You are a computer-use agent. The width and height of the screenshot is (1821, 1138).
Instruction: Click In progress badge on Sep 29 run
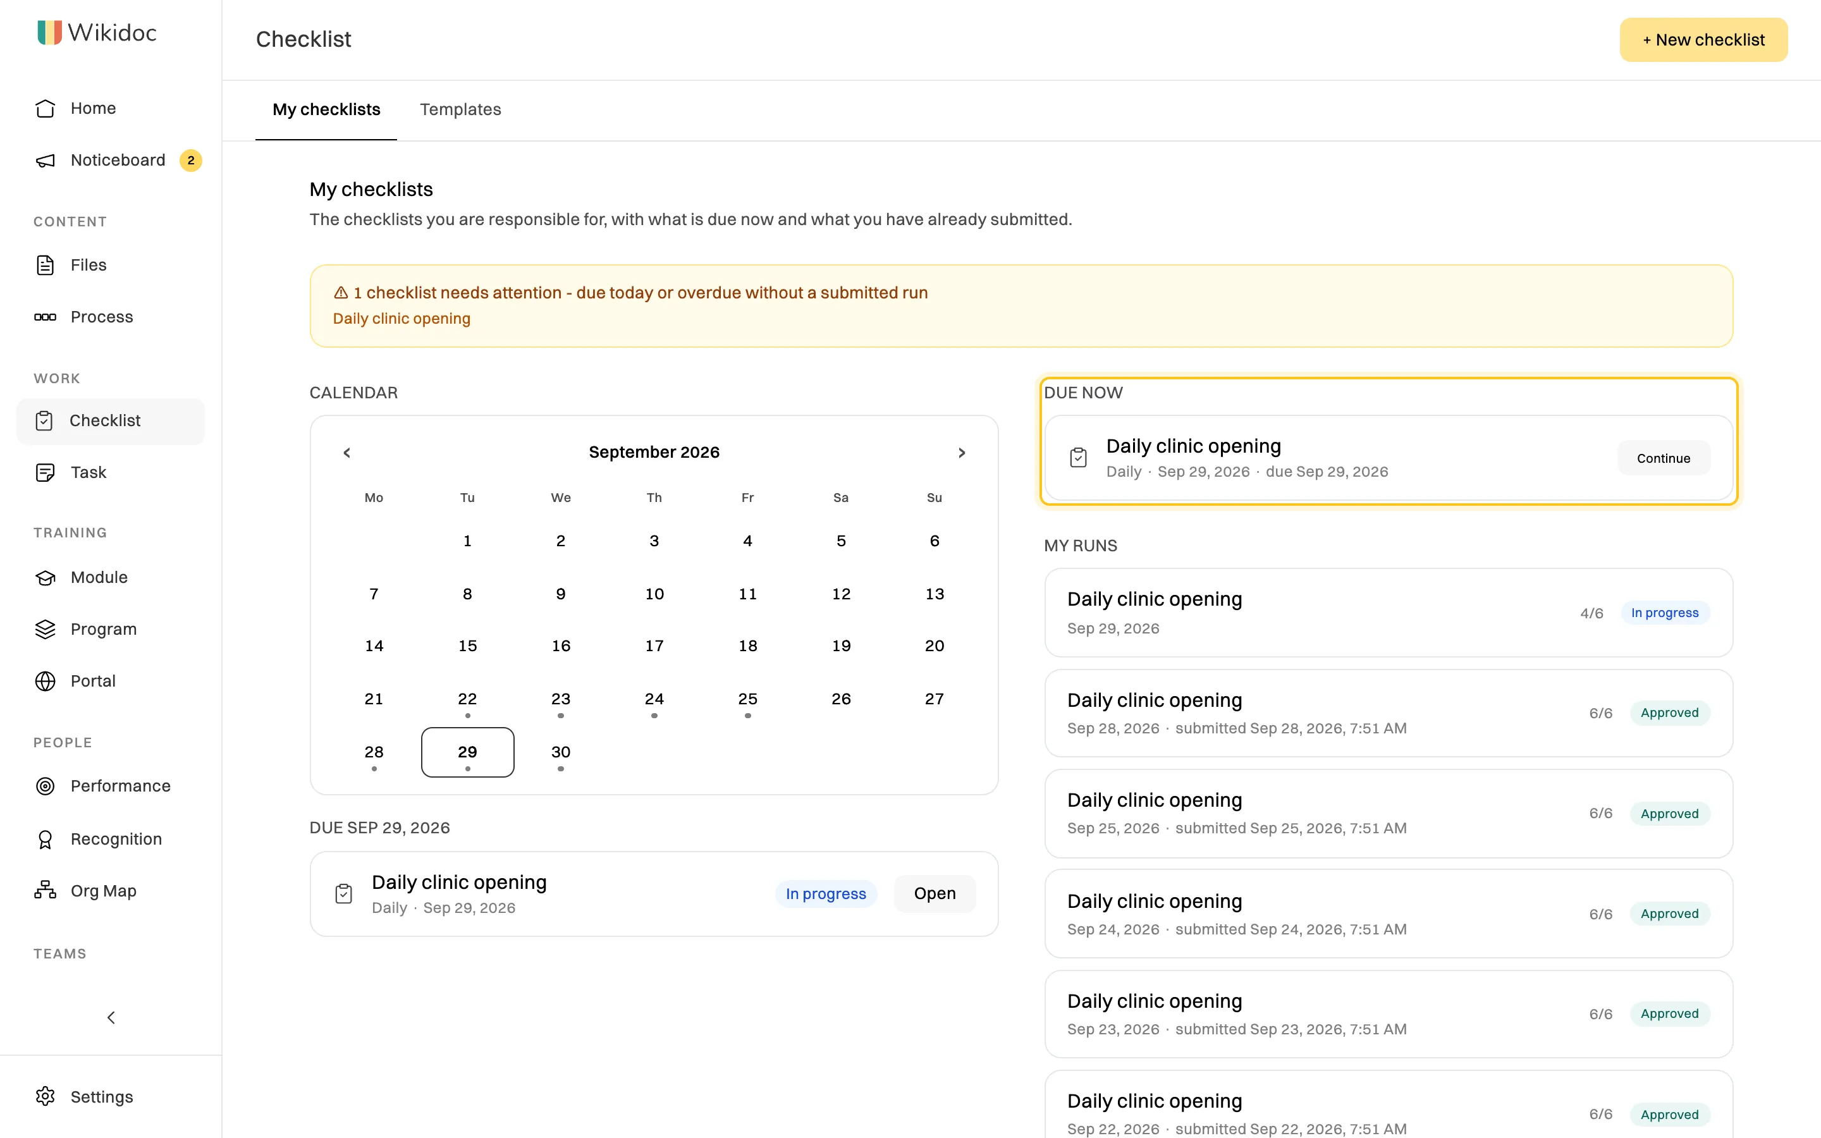pos(1664,613)
